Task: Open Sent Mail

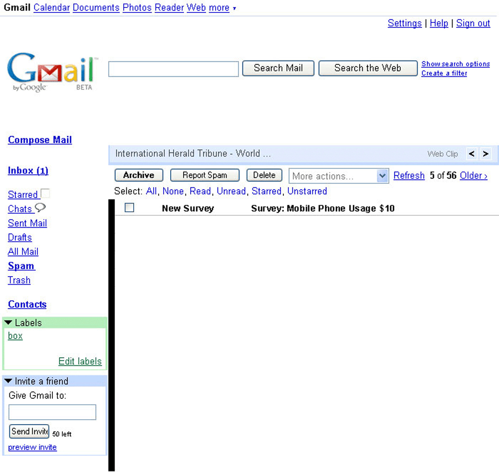Action: click(27, 223)
